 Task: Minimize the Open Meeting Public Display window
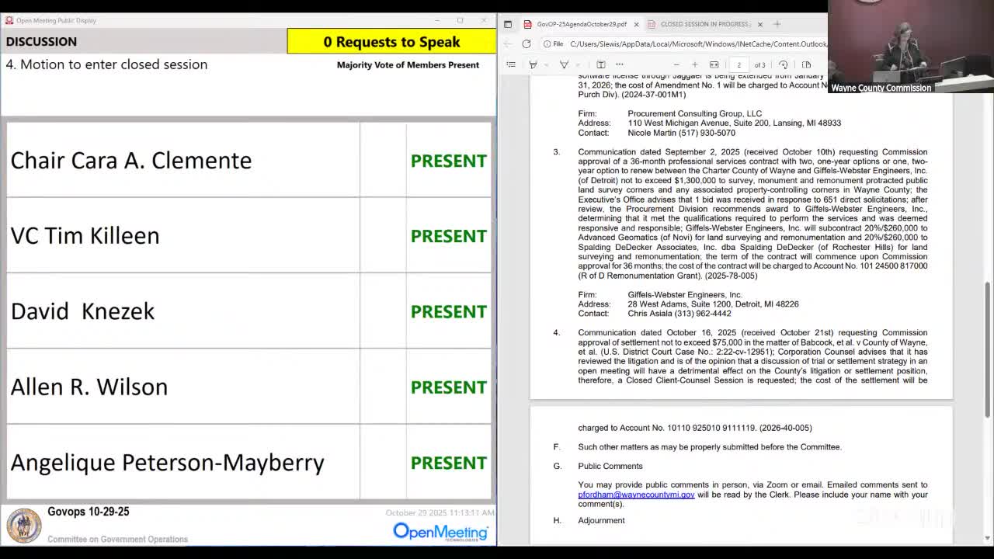tap(436, 20)
